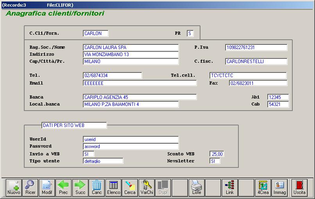Click the Tel.cell. field TCYCTCTC
The width and height of the screenshot is (315, 199).
(248, 76)
